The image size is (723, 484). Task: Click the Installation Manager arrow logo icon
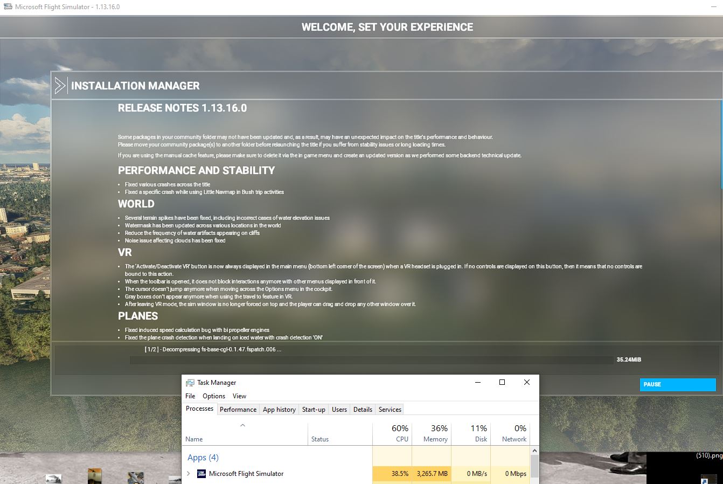[60, 86]
